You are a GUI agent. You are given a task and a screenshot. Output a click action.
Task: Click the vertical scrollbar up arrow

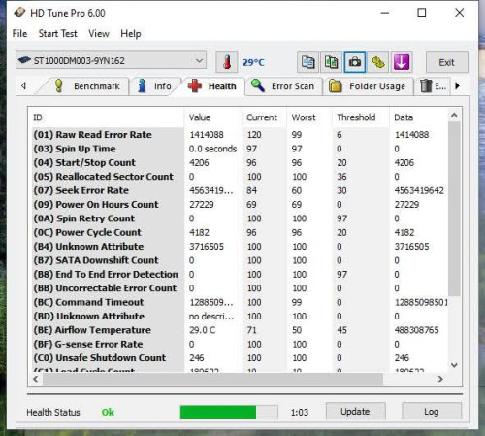454,116
